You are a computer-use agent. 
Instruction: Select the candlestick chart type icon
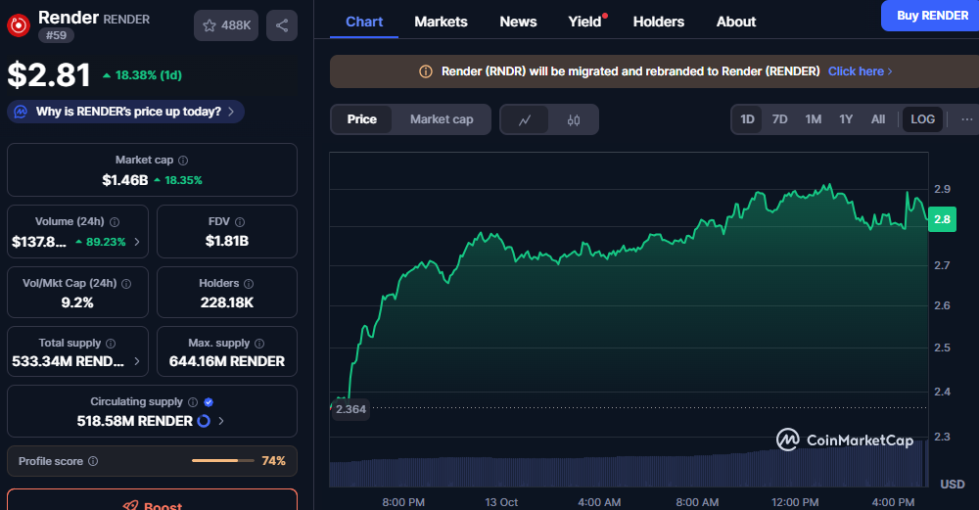click(x=574, y=119)
